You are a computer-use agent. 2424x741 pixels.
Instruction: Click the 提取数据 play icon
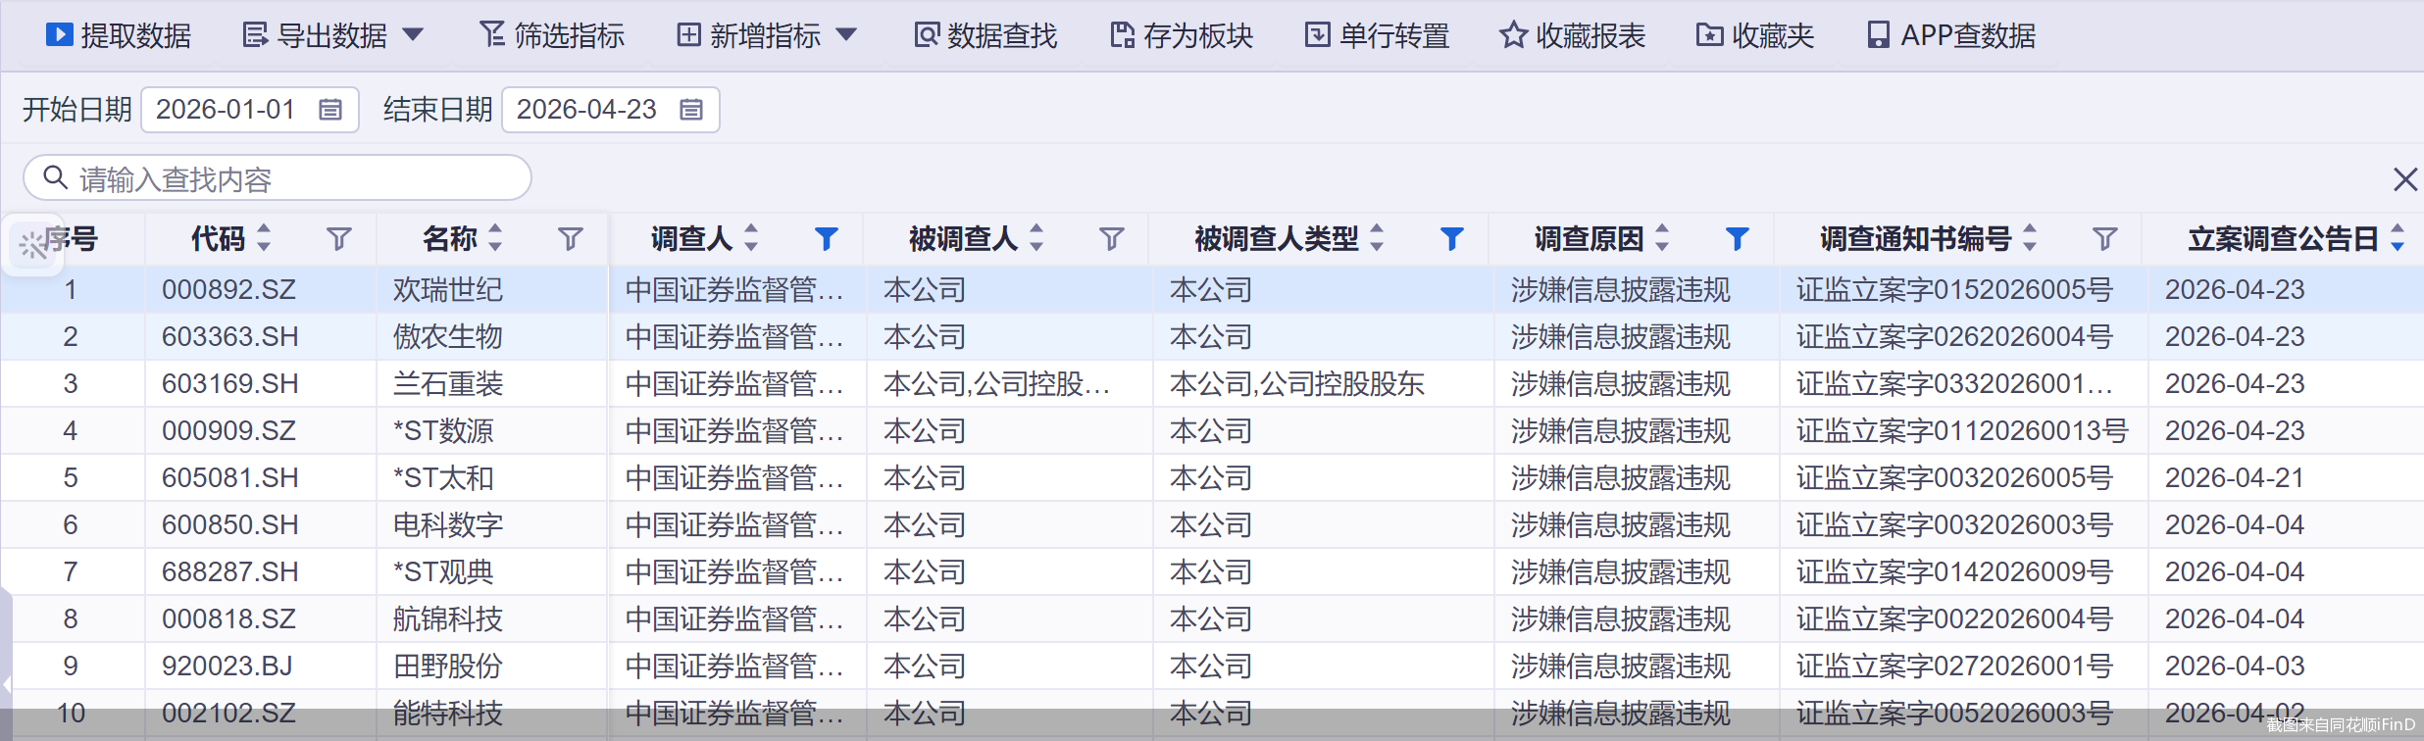coord(59,35)
